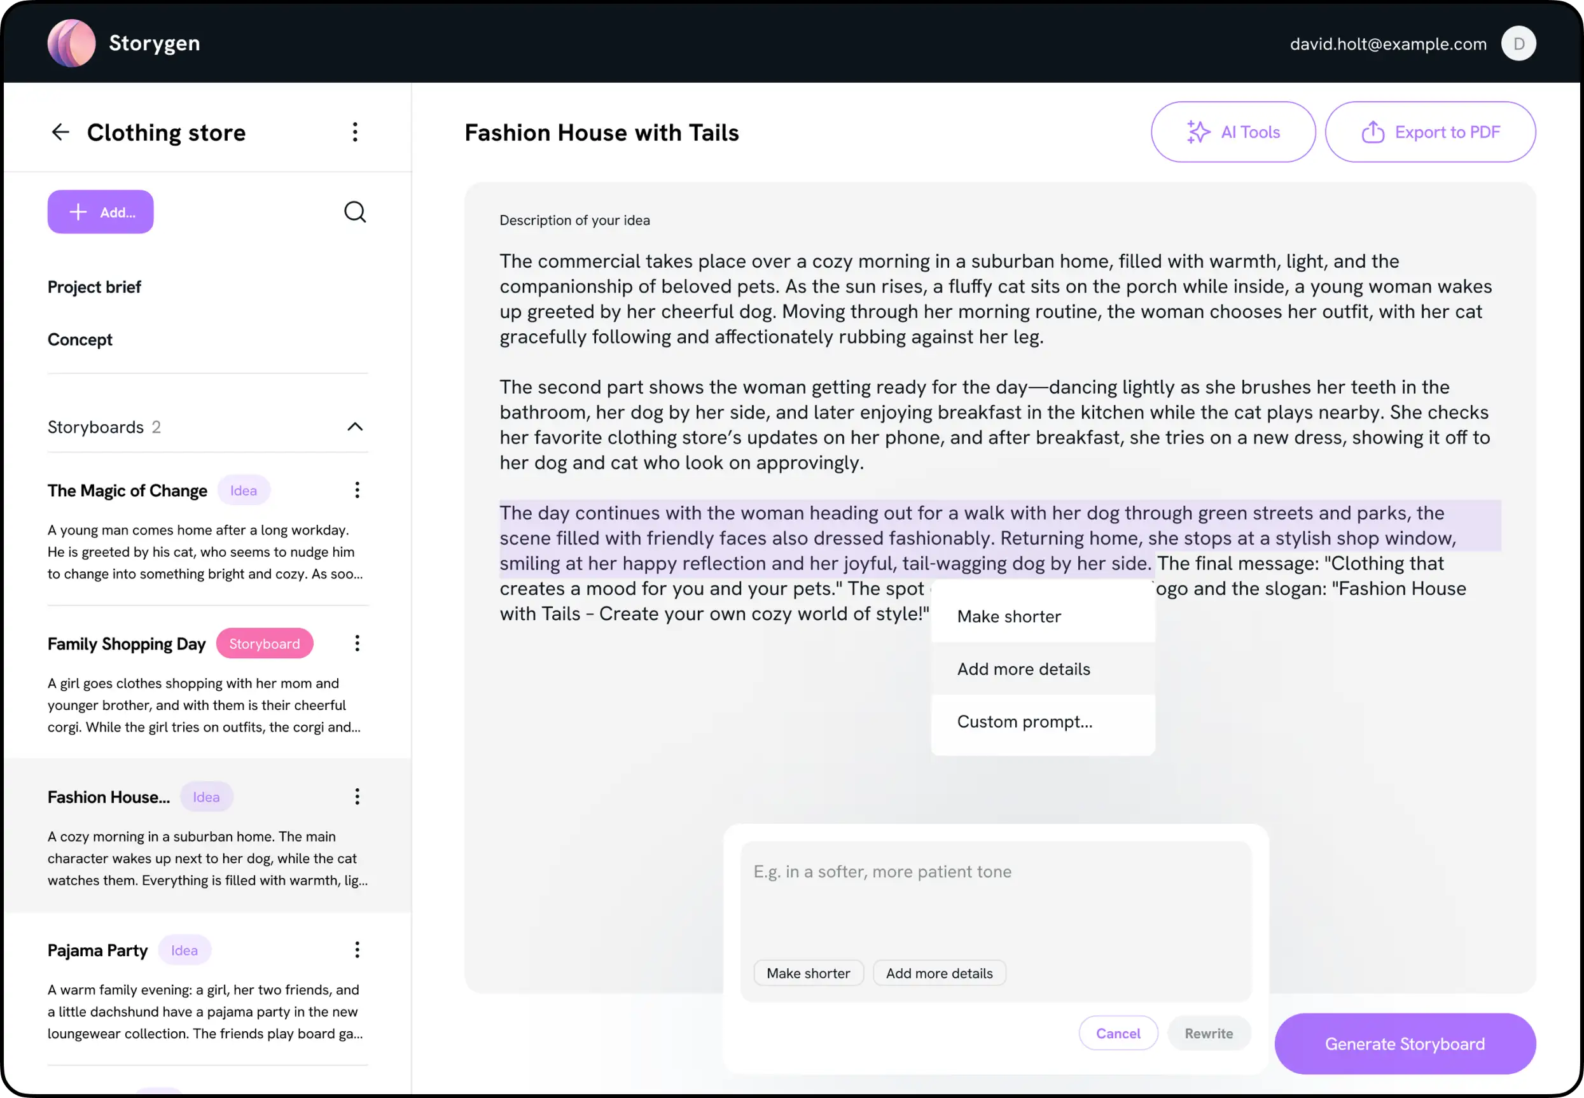Click the Make shorter chip in prompt box
Viewport: 1584px width, 1098px height.
point(808,973)
